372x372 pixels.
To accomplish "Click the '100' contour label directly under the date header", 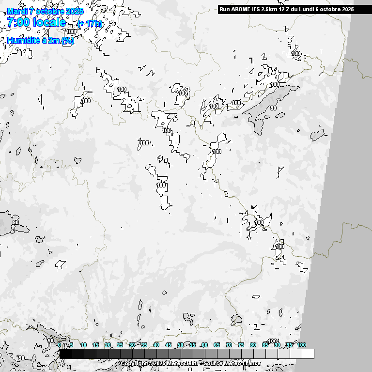I will [71, 32].
